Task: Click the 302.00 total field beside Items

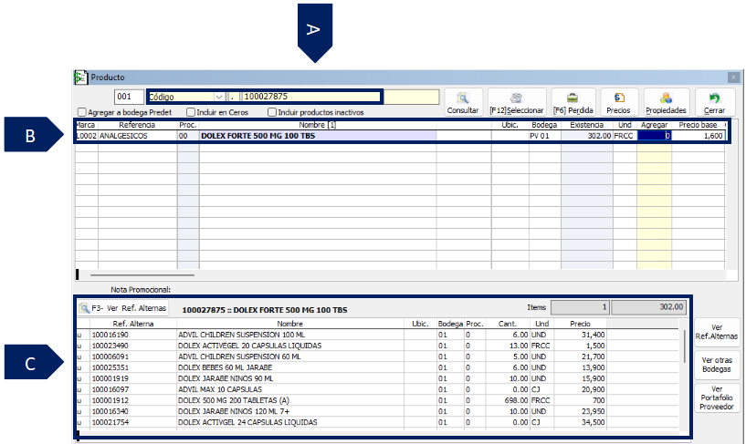Action: tap(649, 307)
